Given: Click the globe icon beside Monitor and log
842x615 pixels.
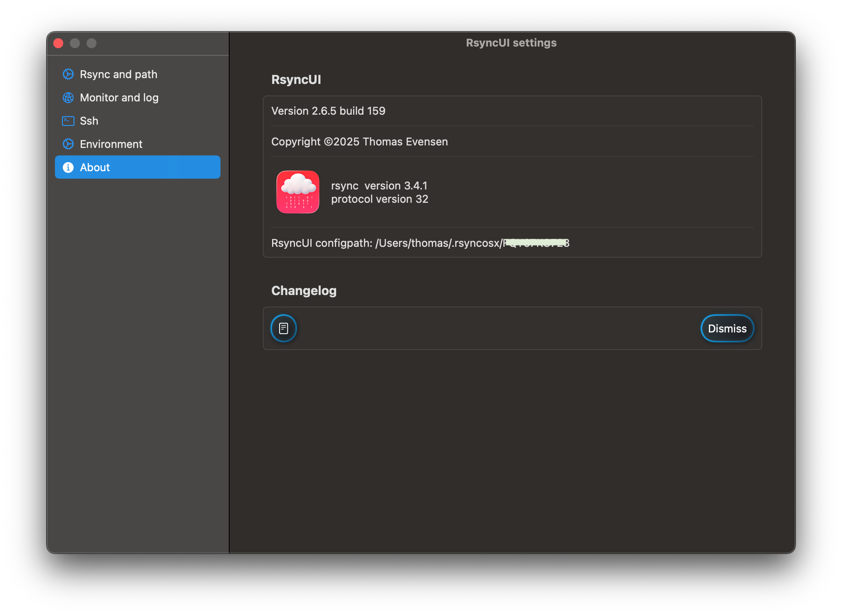Looking at the screenshot, I should pos(68,98).
